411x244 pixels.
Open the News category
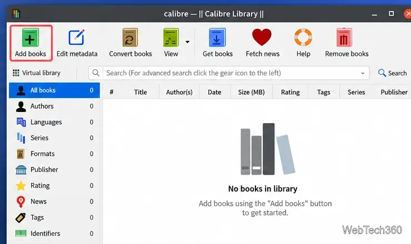pyautogui.click(x=54, y=202)
